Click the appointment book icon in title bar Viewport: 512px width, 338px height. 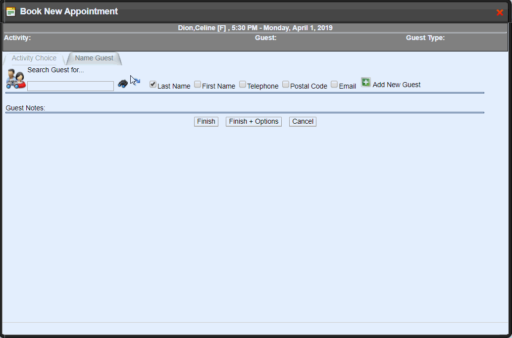coord(11,12)
